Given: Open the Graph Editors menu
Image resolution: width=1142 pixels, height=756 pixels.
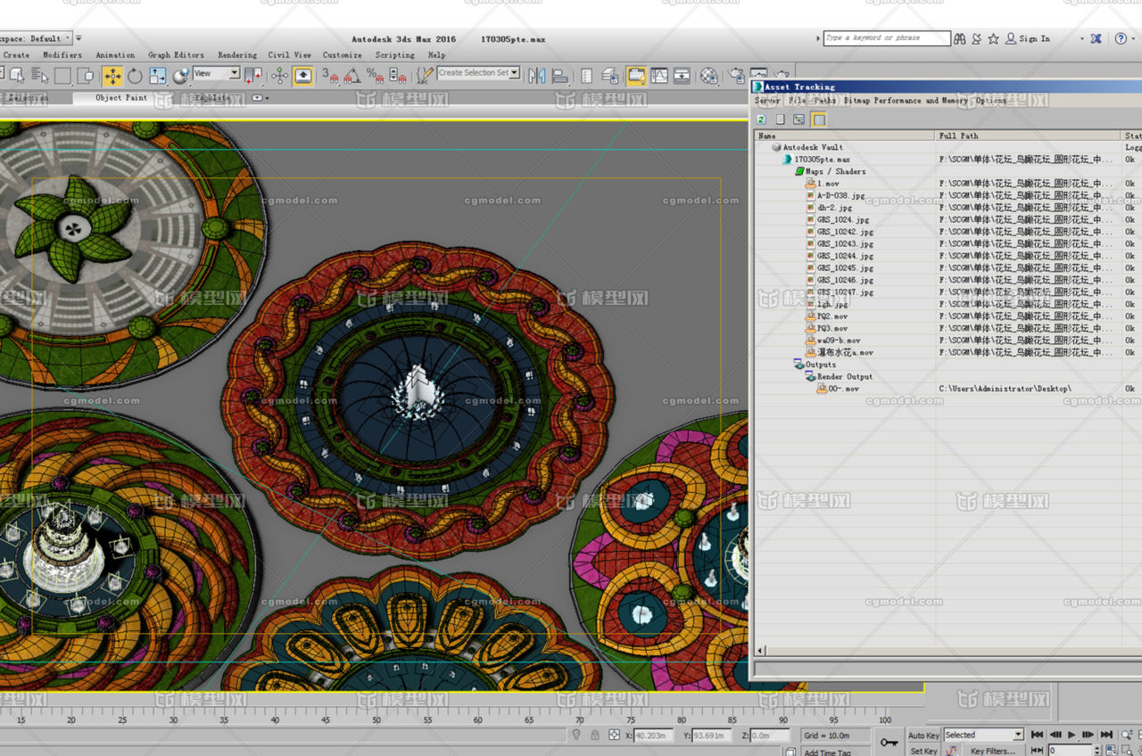Looking at the screenshot, I should [176, 55].
